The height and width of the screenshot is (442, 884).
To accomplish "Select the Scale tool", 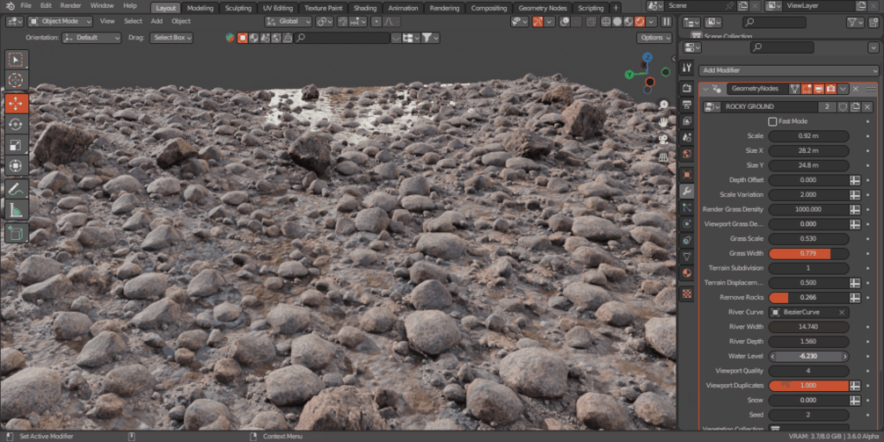I will 16,145.
